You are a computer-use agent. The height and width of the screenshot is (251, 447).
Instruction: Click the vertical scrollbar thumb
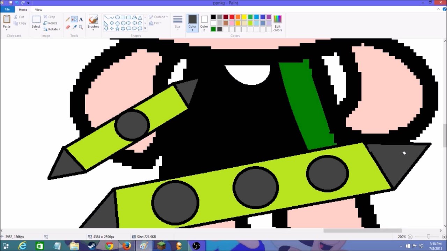[x=445, y=136]
